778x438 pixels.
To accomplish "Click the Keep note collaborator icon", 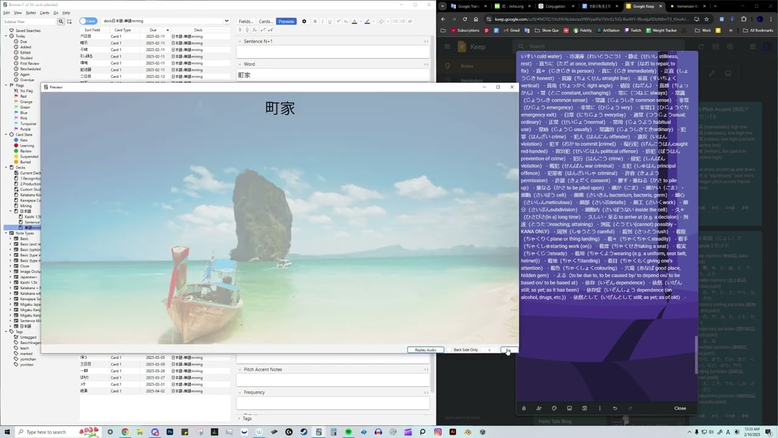I will point(539,408).
